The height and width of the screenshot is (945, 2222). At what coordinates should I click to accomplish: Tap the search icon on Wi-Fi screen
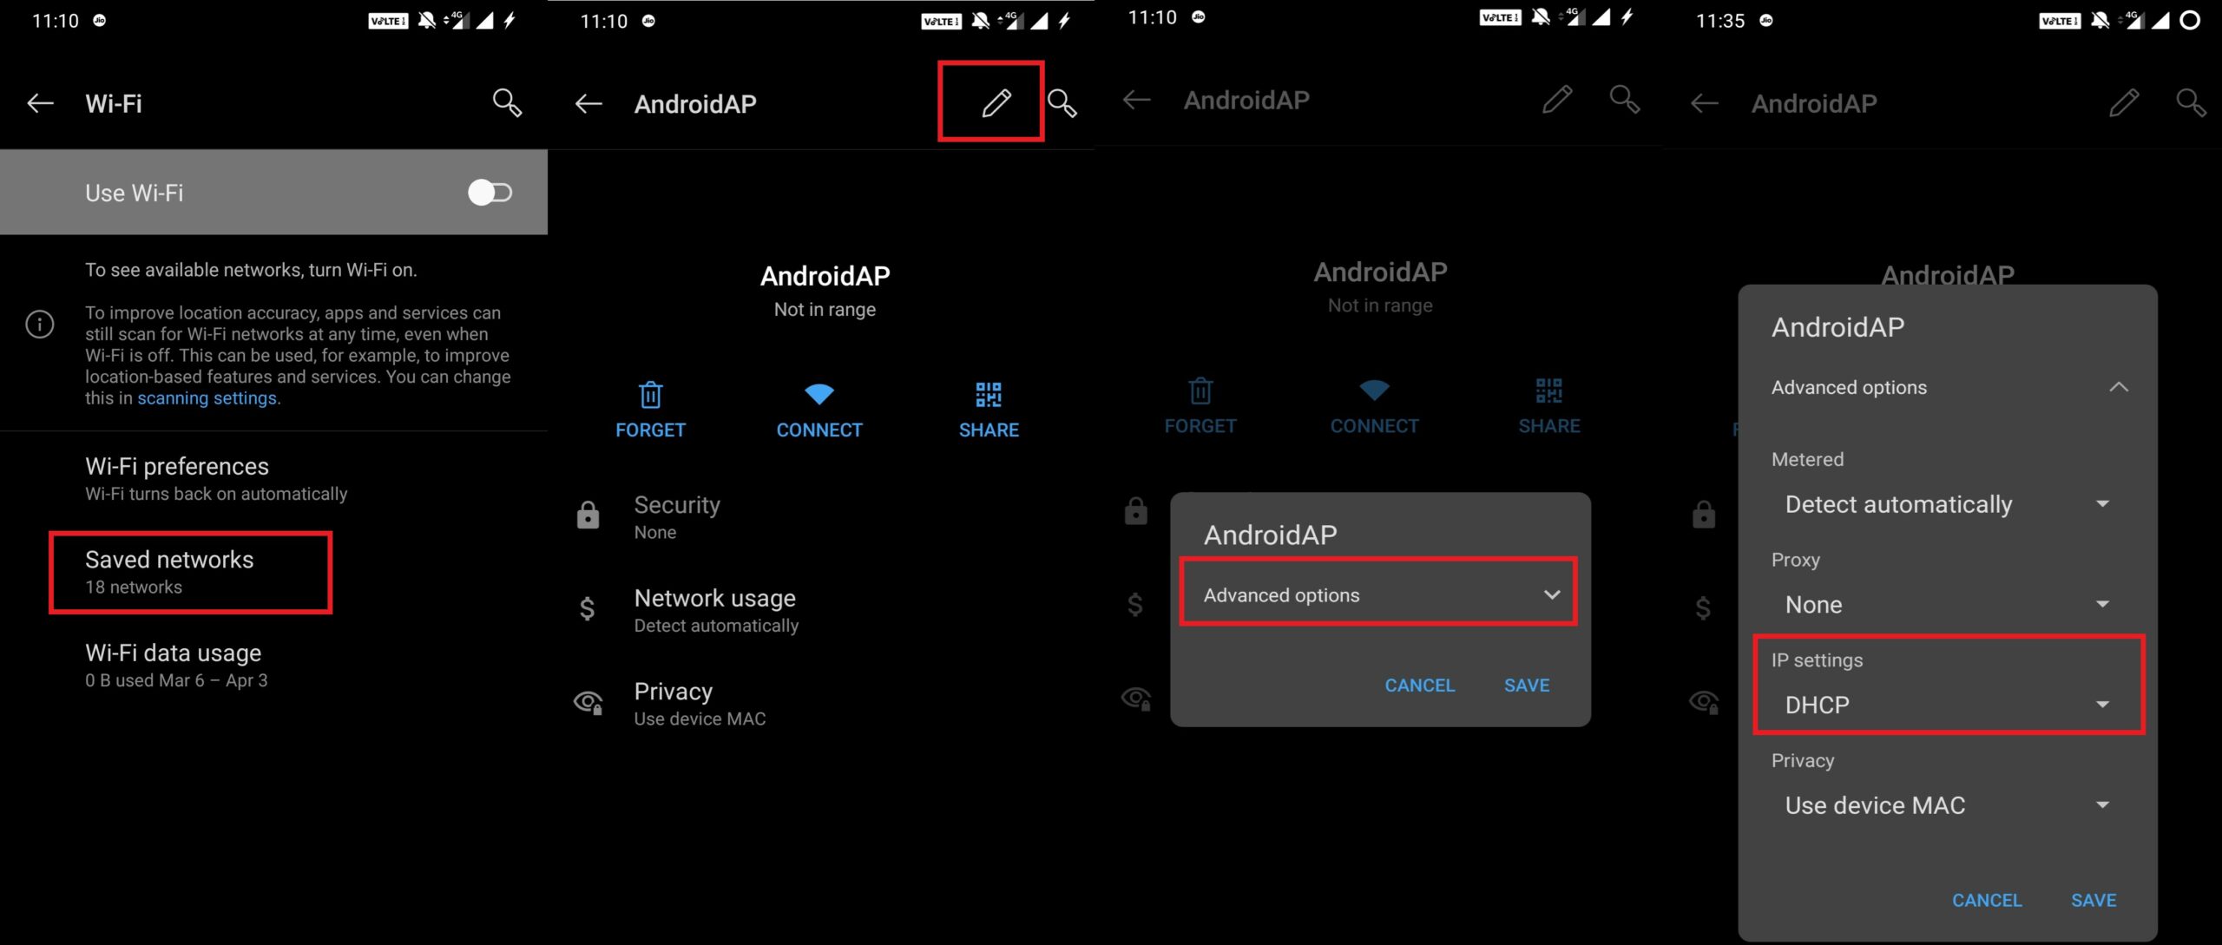pyautogui.click(x=506, y=101)
